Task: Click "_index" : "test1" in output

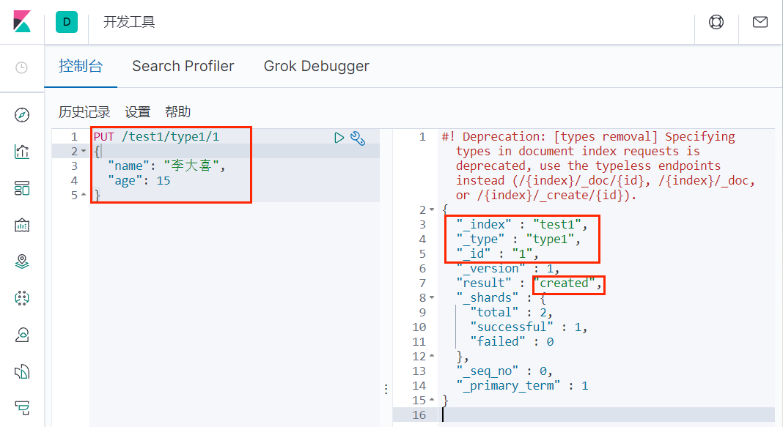Action: pyautogui.click(x=522, y=224)
